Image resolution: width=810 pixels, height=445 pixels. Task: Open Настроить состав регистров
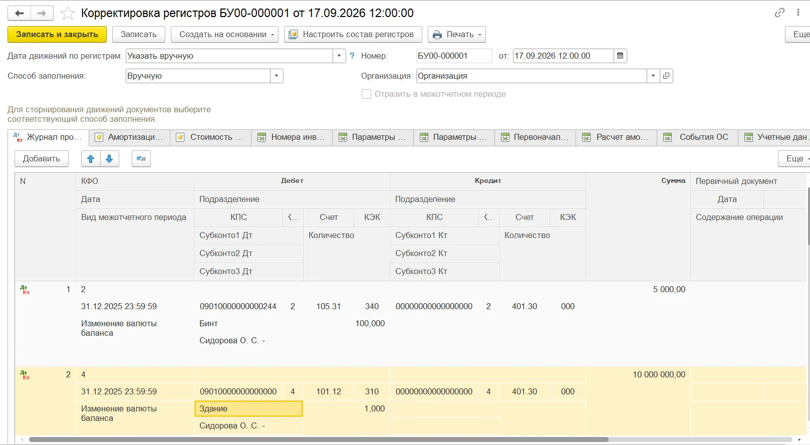tap(353, 35)
